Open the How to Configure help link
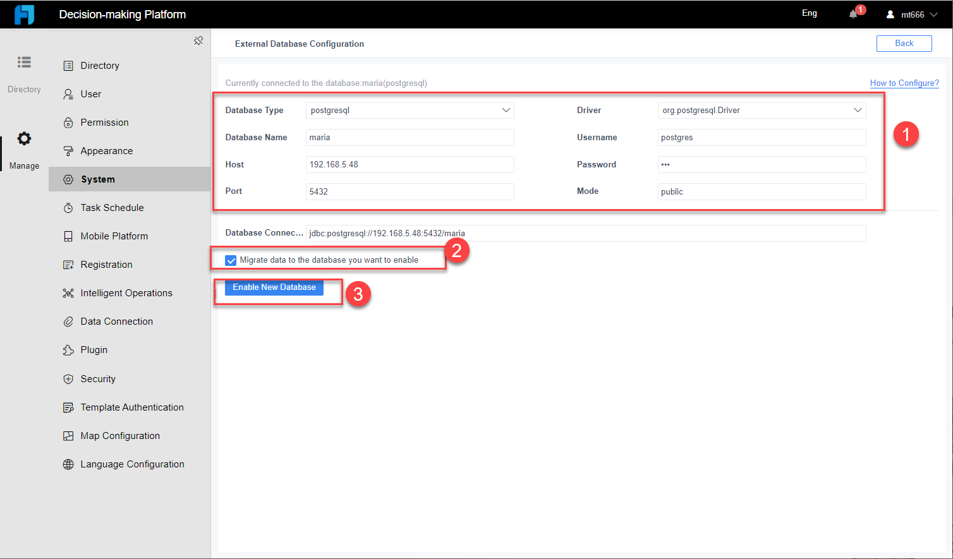953x559 pixels. 904,83
